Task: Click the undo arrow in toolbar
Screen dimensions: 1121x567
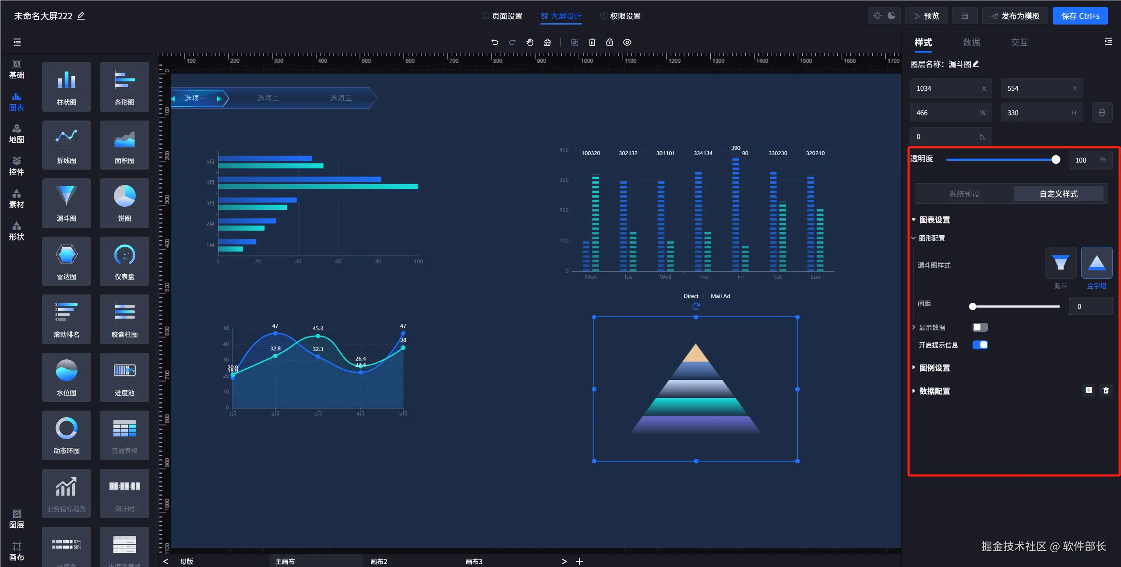Action: click(x=495, y=43)
